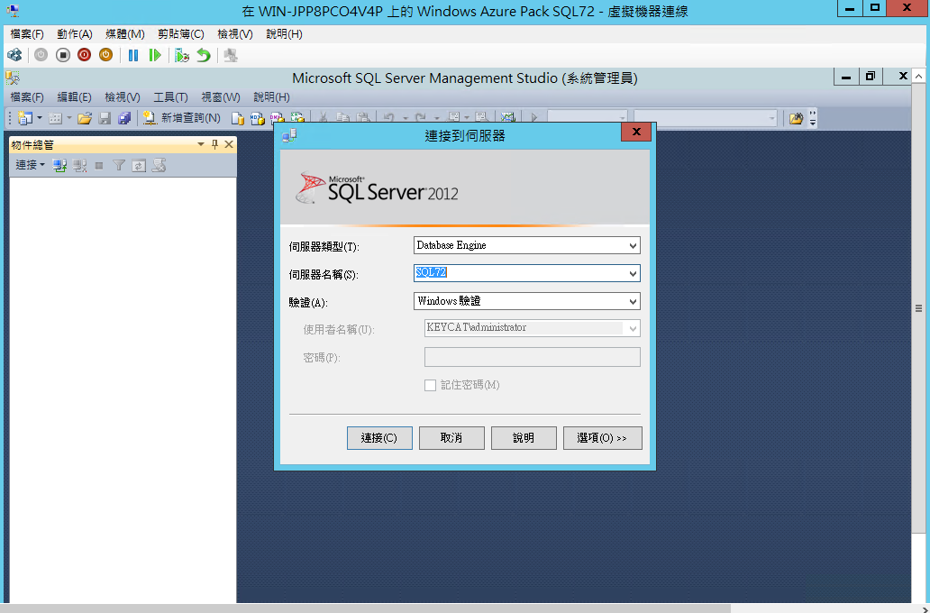Image resolution: width=930 pixels, height=613 pixels.
Task: Click the orange Save VM state icon
Action: pyautogui.click(x=105, y=55)
